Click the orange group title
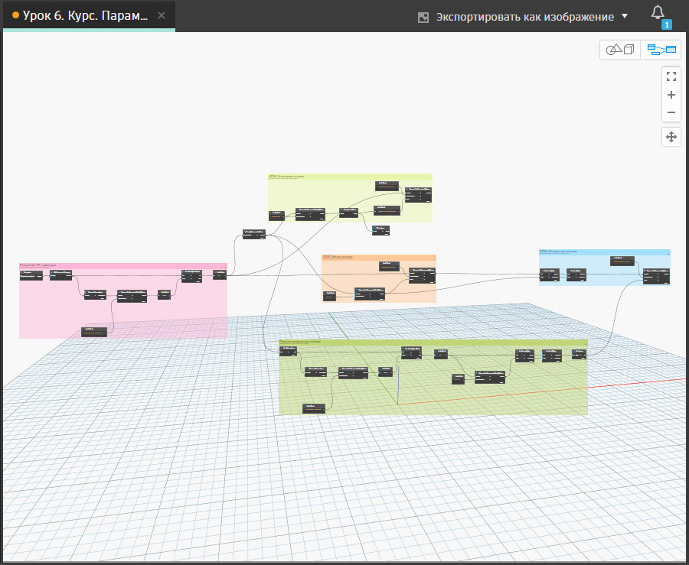Image resolution: width=689 pixels, height=565 pixels. tap(378, 257)
